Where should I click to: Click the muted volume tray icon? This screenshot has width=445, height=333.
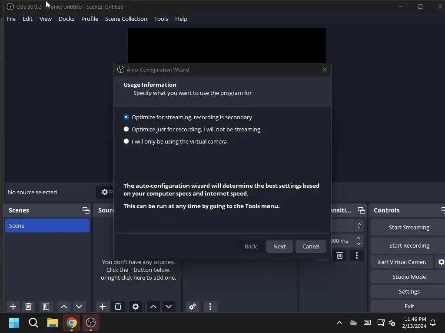point(392,323)
